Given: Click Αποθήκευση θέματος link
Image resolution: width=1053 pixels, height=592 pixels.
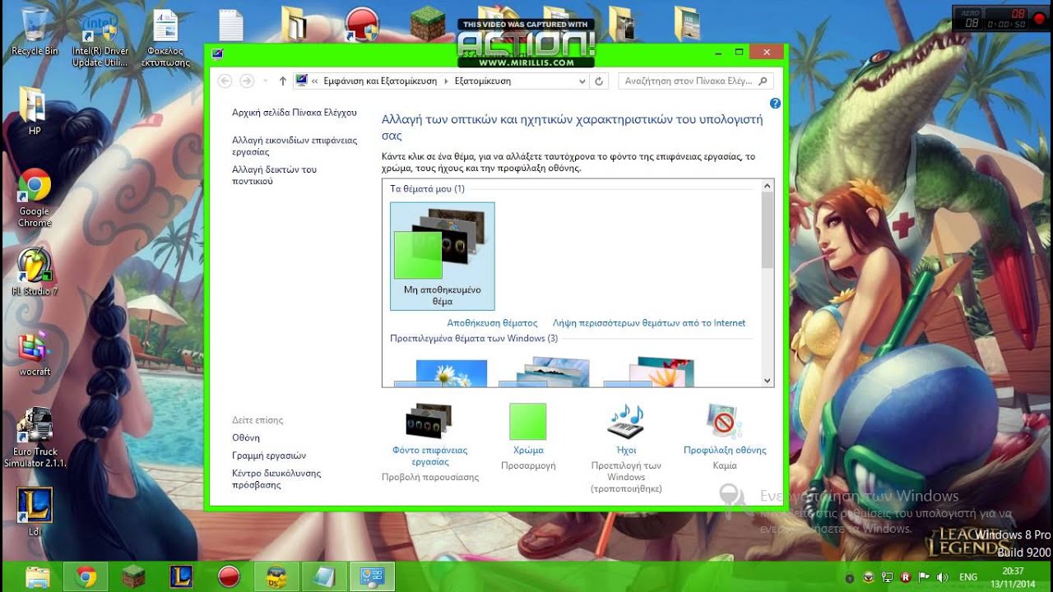Looking at the screenshot, I should click(x=492, y=323).
